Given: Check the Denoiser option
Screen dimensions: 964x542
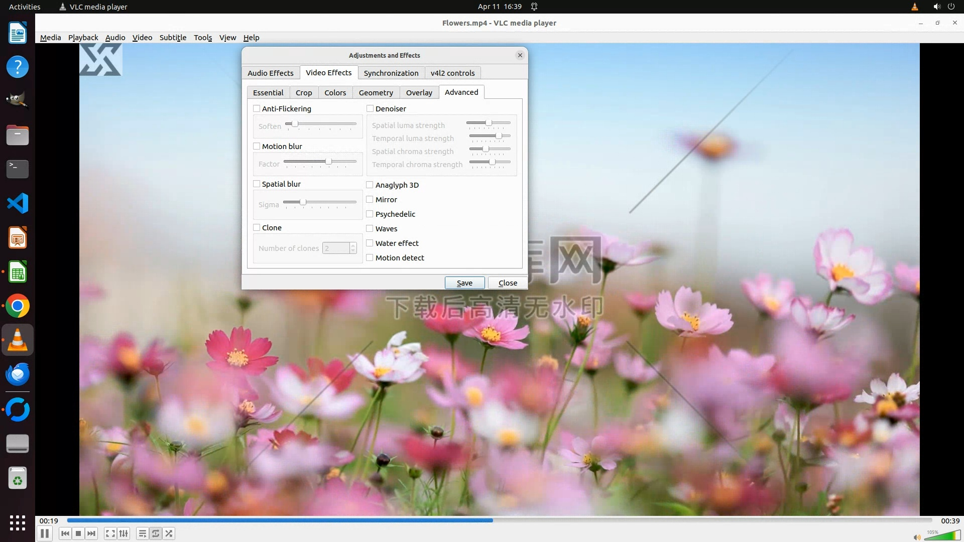Looking at the screenshot, I should [370, 109].
